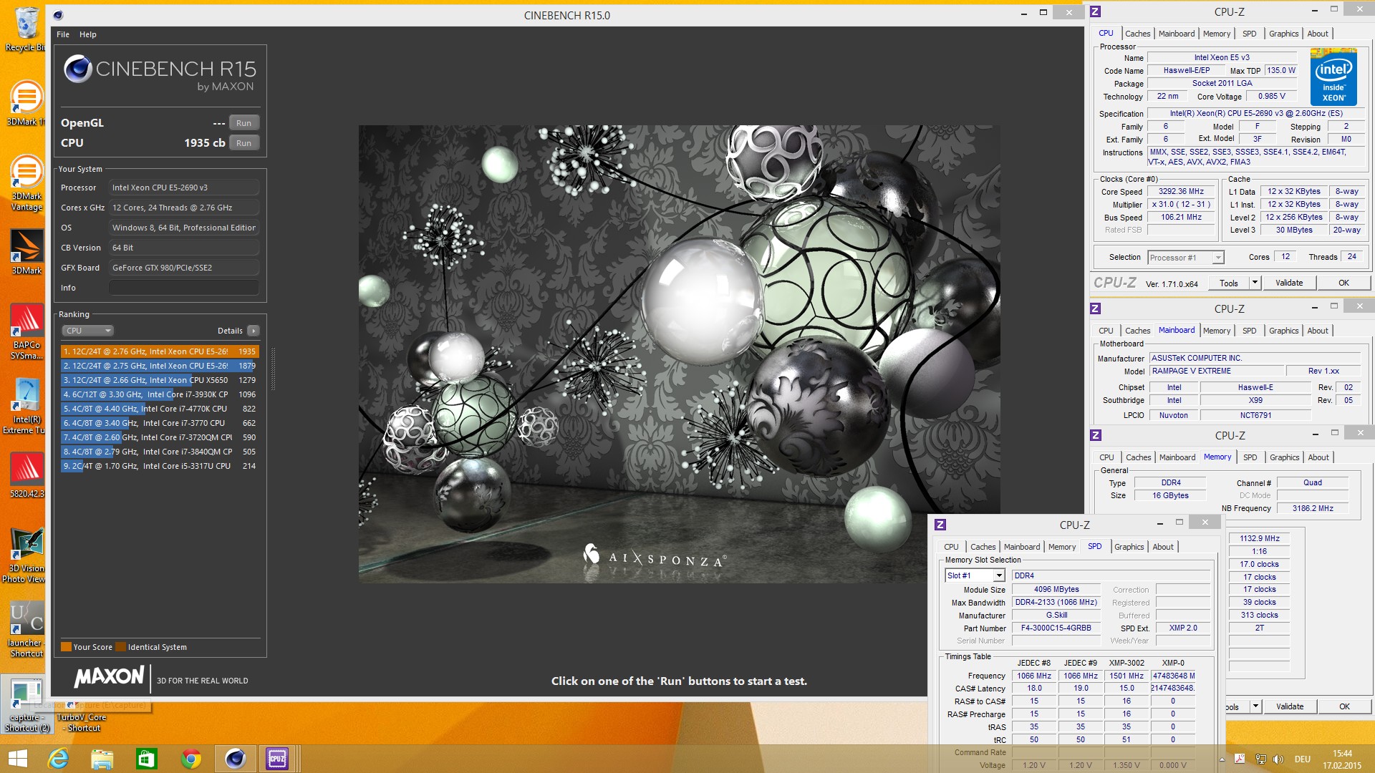The width and height of the screenshot is (1375, 773).
Task: Click Validate in the bottom CPU-Z window
Action: (1290, 706)
